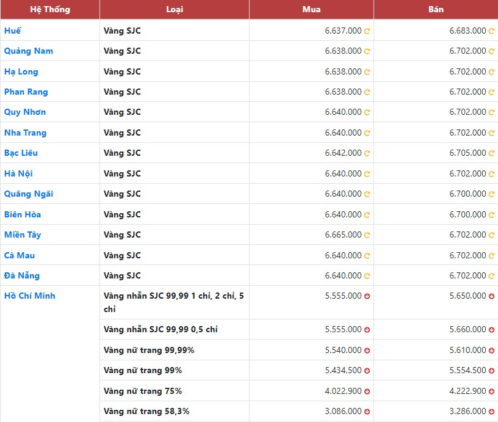
Task: Select the Quảng Ngãi link
Action: coord(29,194)
